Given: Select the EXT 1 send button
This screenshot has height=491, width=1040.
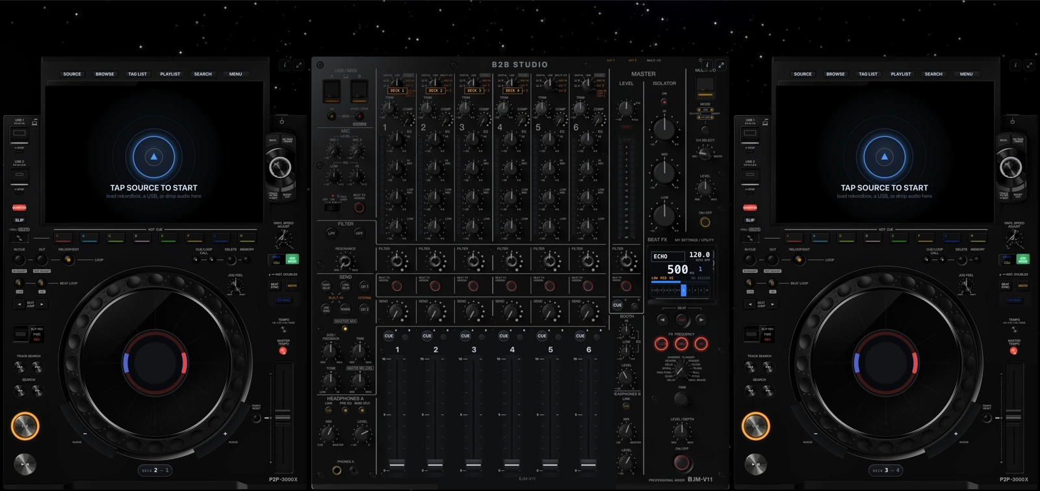Looking at the screenshot, I should coord(365,287).
